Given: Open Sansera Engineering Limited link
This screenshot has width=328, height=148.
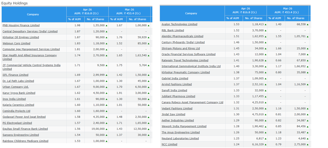Looking at the screenshot, I should (x=21, y=135).
